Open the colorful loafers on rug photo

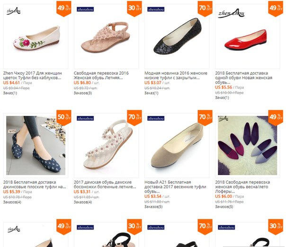[x=248, y=145]
